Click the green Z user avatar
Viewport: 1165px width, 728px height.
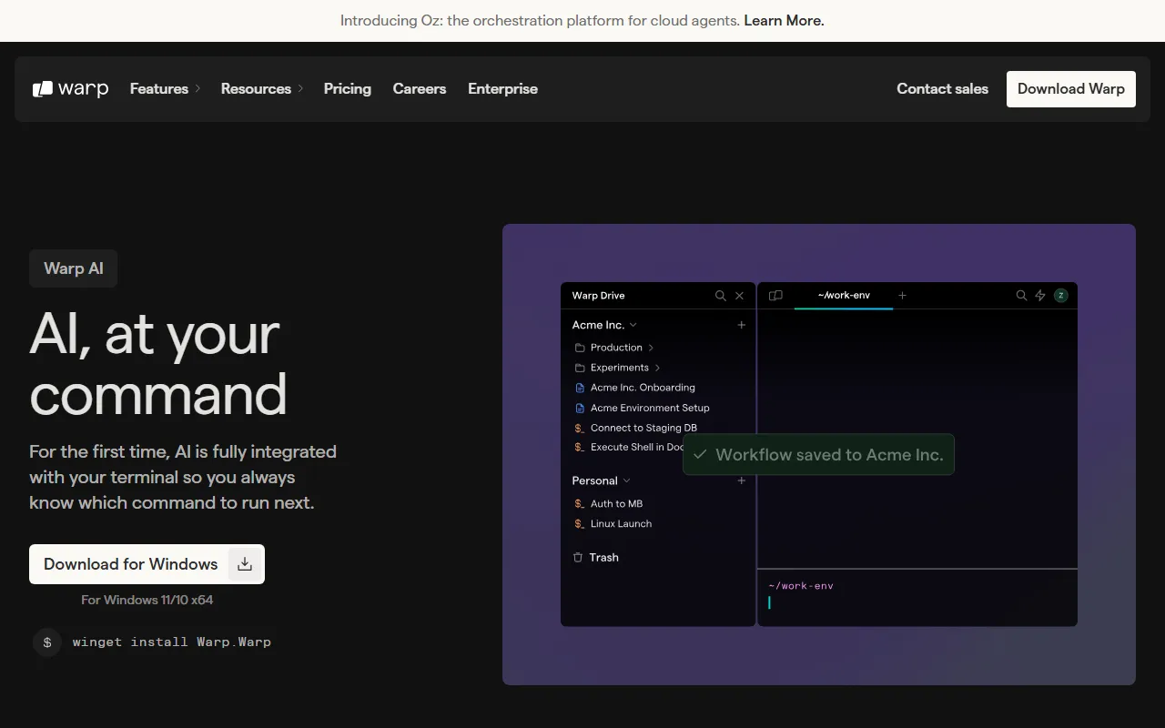point(1060,296)
